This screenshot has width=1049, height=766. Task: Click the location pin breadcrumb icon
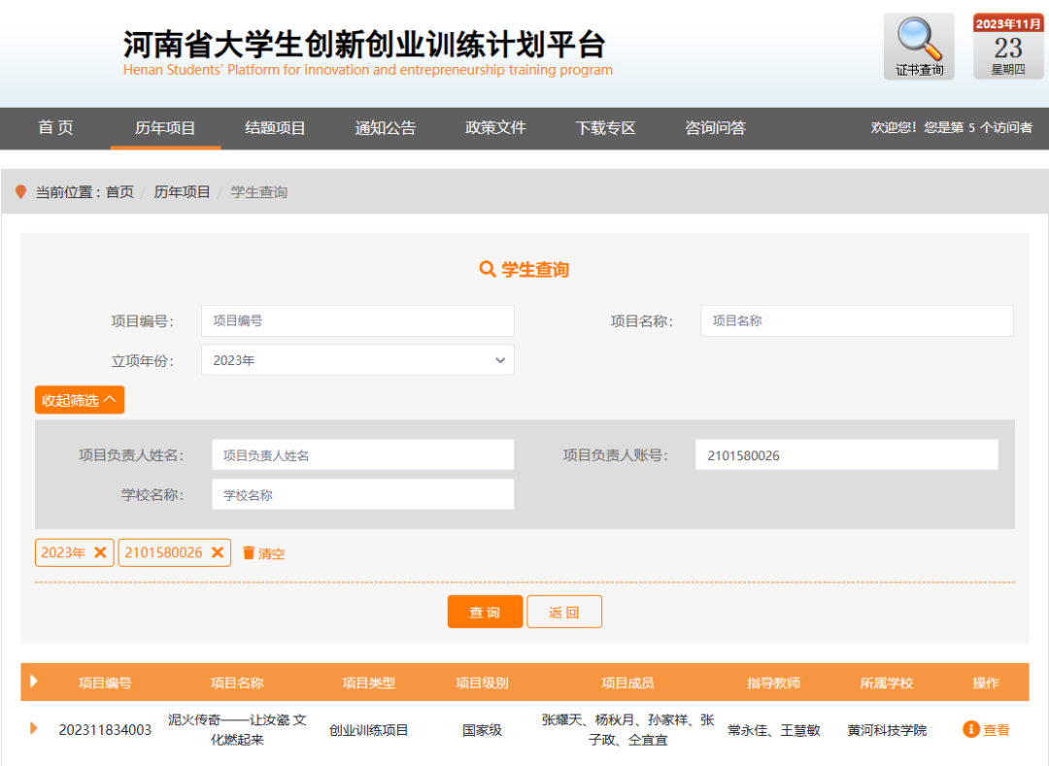click(21, 192)
